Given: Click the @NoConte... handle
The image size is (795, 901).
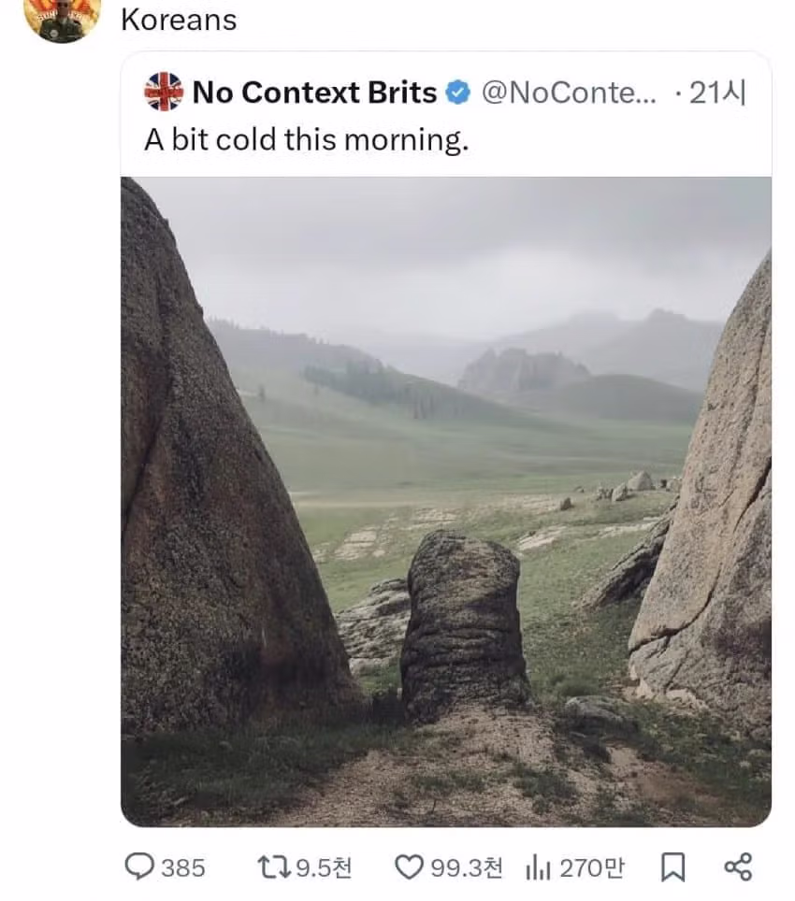Looking at the screenshot, I should [x=569, y=93].
